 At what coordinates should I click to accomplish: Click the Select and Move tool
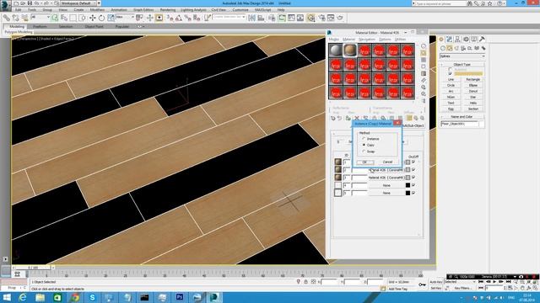click(x=92, y=18)
